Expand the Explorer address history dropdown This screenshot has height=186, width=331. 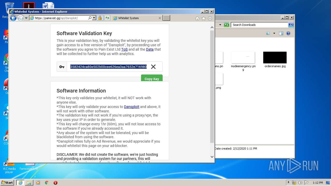pyautogui.click(x=220, y=25)
